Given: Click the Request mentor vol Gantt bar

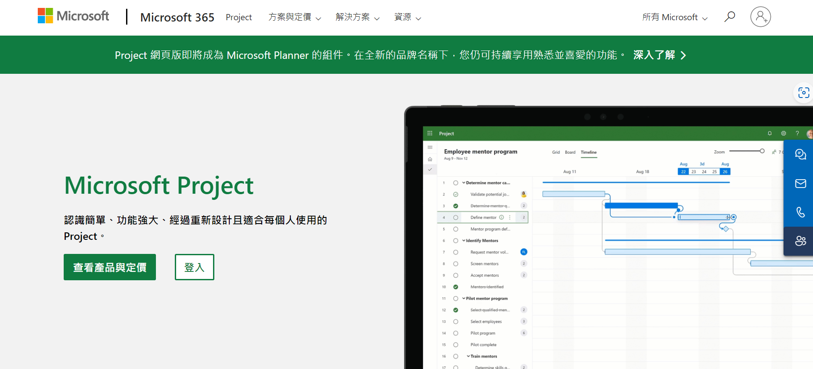Looking at the screenshot, I should [677, 252].
